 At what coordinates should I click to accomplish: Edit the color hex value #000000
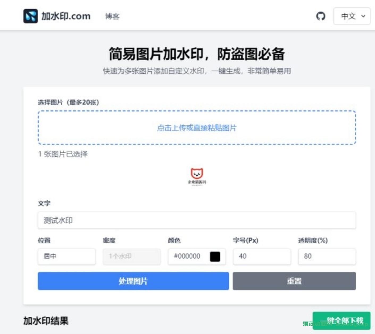pos(187,256)
